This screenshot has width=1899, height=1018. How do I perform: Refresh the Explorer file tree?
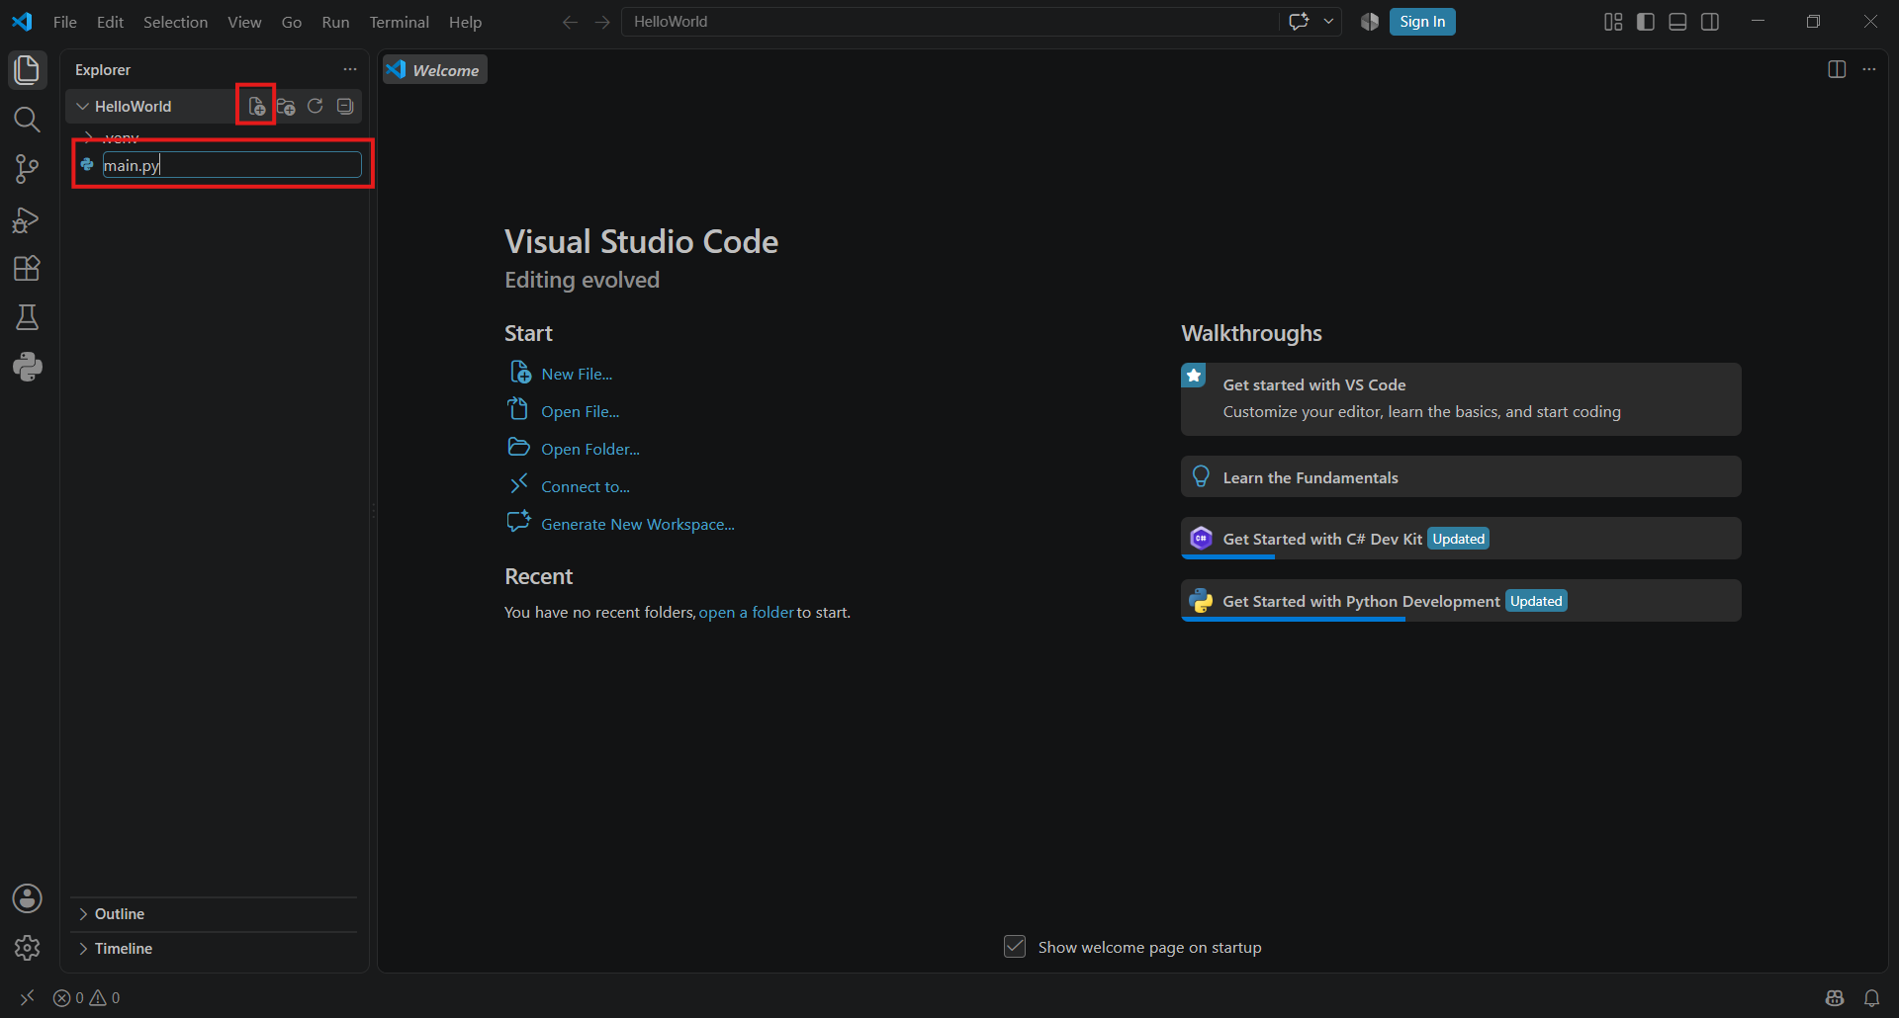coord(316,106)
